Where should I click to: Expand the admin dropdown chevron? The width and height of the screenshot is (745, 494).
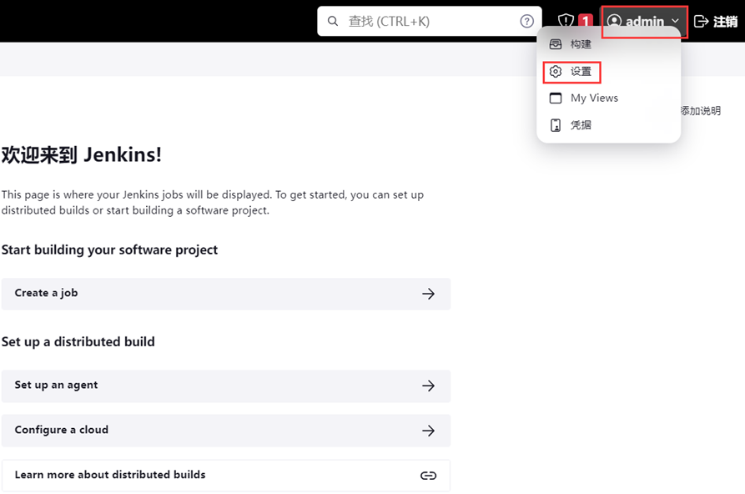[x=675, y=21]
